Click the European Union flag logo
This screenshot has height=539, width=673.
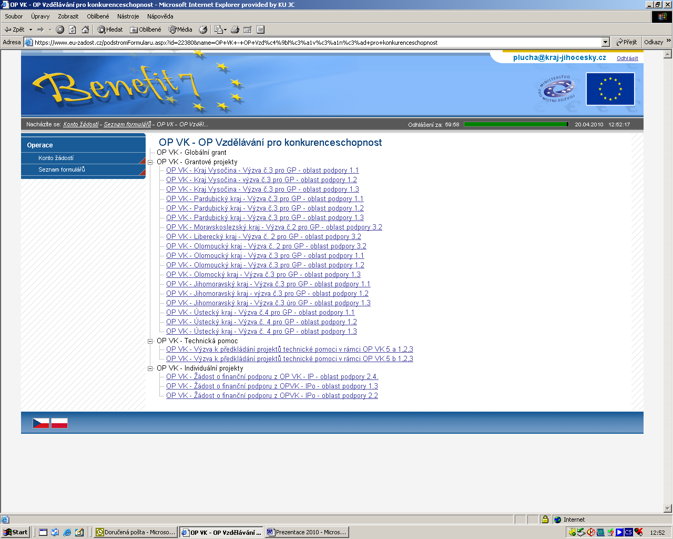click(x=610, y=89)
